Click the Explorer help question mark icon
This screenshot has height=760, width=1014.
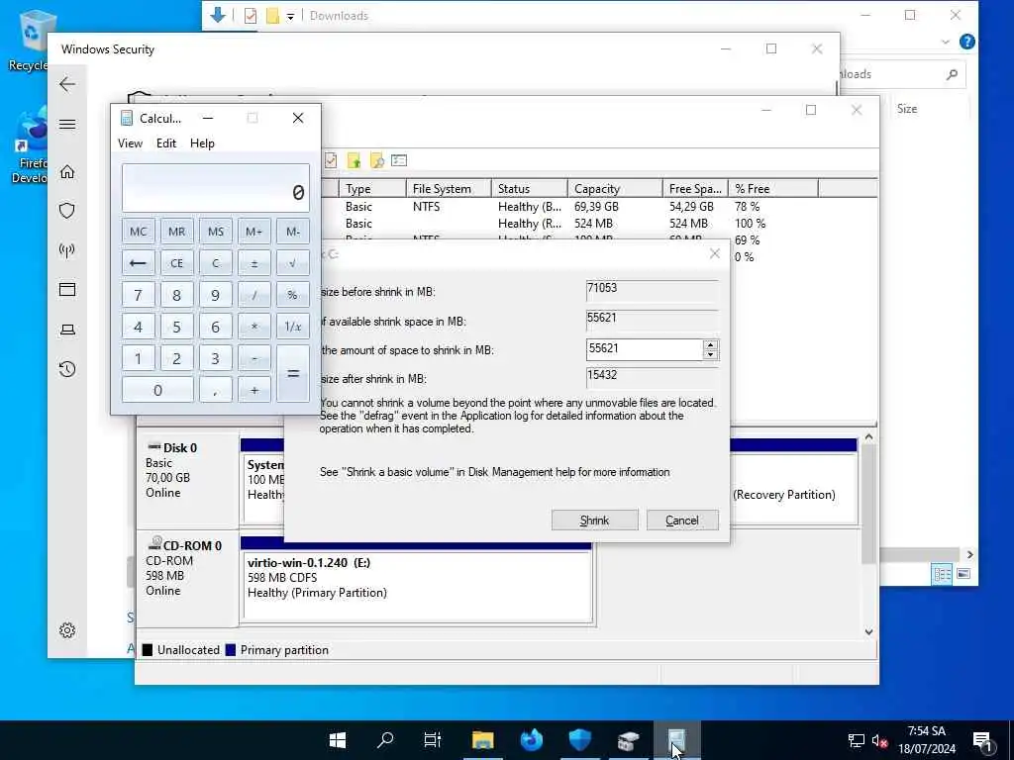pos(966,42)
